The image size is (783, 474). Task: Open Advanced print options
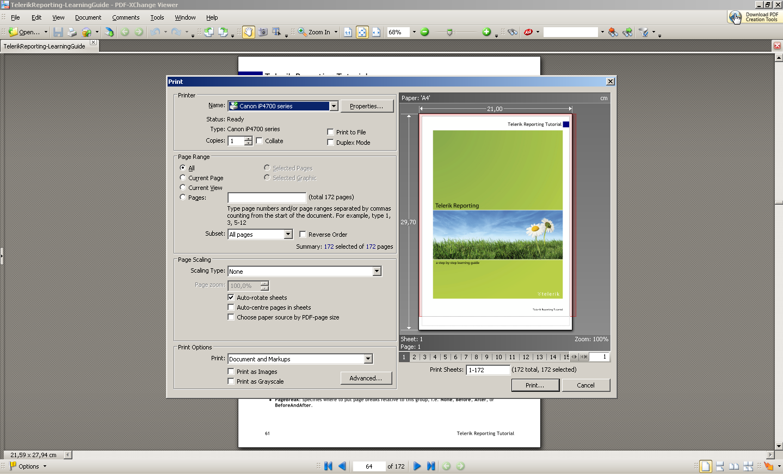(366, 378)
